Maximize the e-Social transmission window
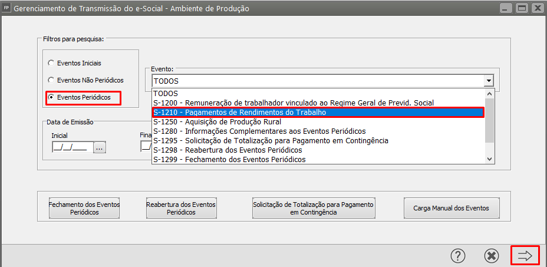The height and width of the screenshot is (267, 547). 522,8
